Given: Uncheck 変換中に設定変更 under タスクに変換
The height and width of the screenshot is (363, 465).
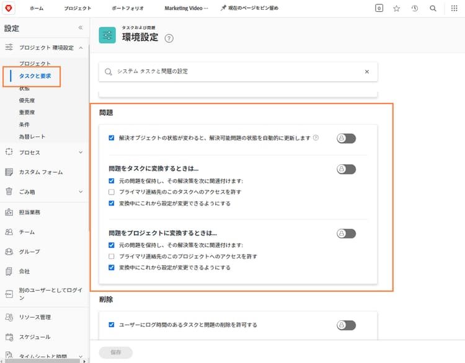Looking at the screenshot, I should click(112, 203).
